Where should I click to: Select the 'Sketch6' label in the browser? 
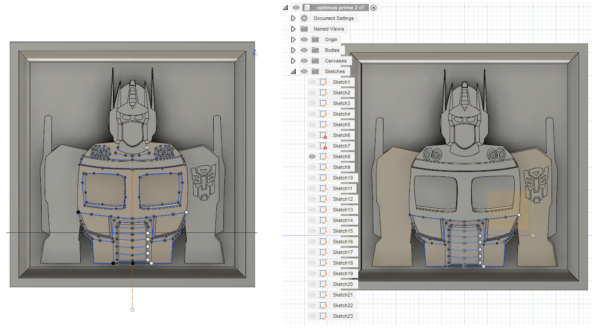pyautogui.click(x=341, y=135)
